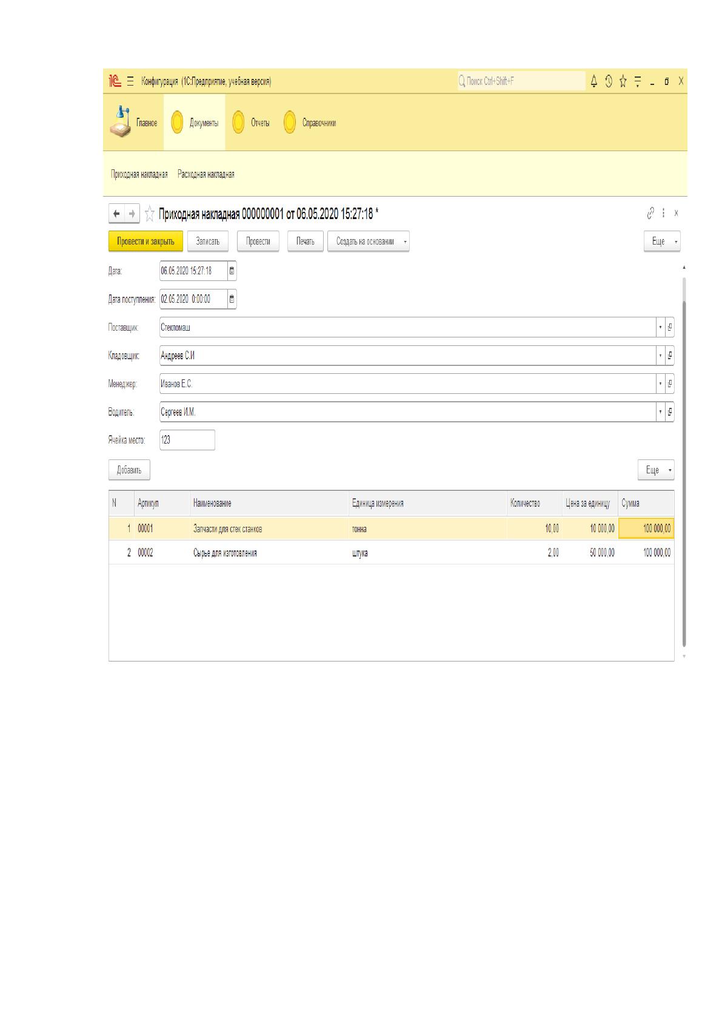
Task: Open the Расходная накладная link
Action: [x=206, y=175]
